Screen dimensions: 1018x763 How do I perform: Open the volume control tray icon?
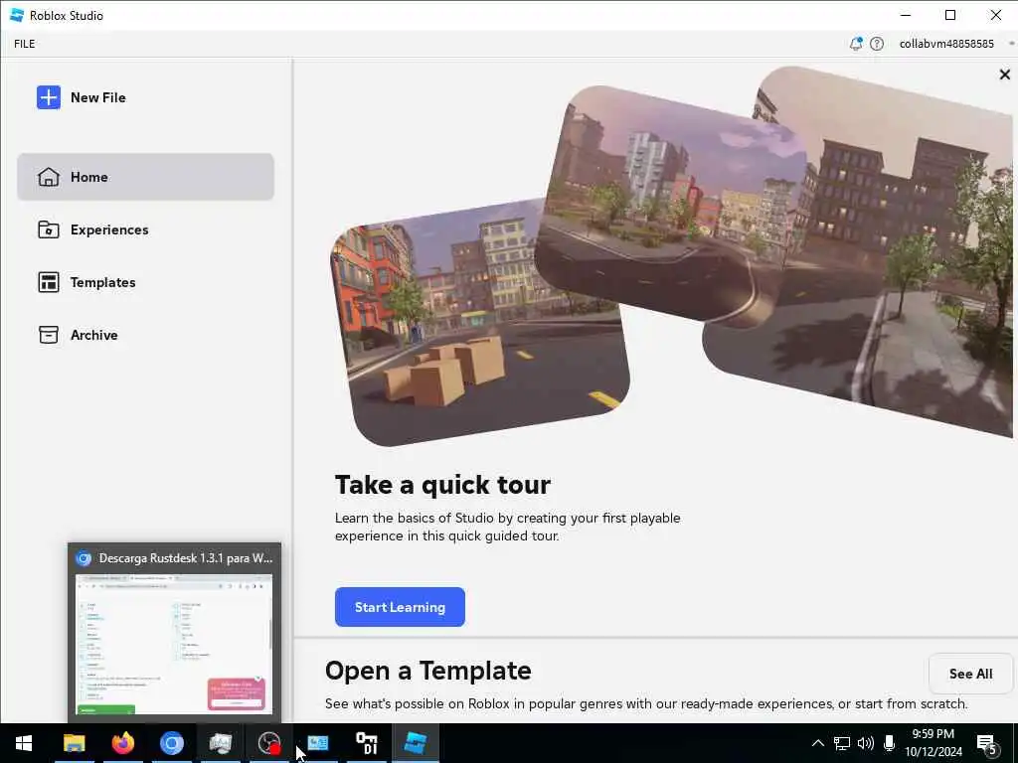tap(866, 743)
